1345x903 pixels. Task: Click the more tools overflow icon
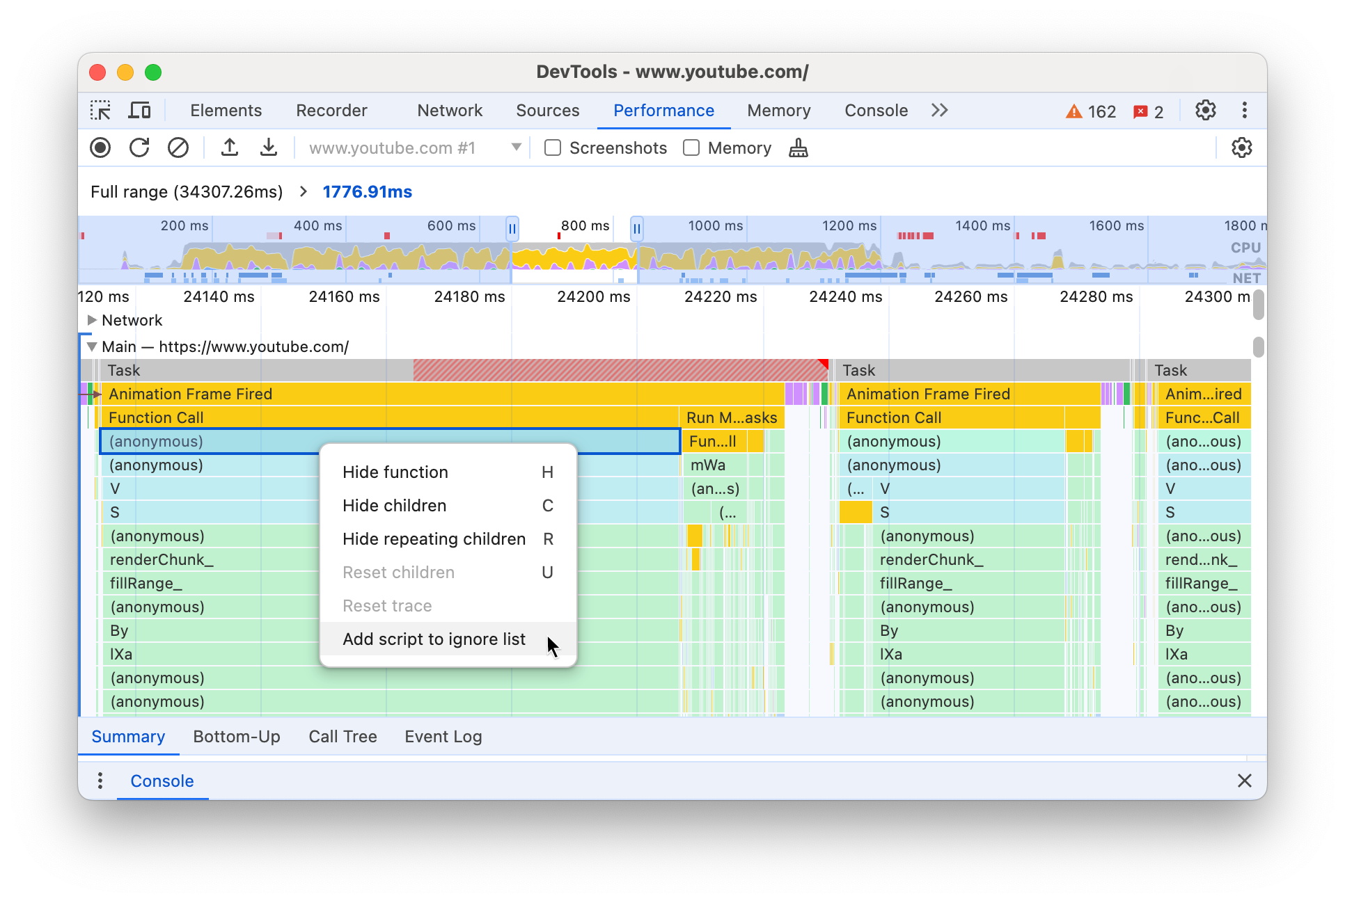click(938, 111)
